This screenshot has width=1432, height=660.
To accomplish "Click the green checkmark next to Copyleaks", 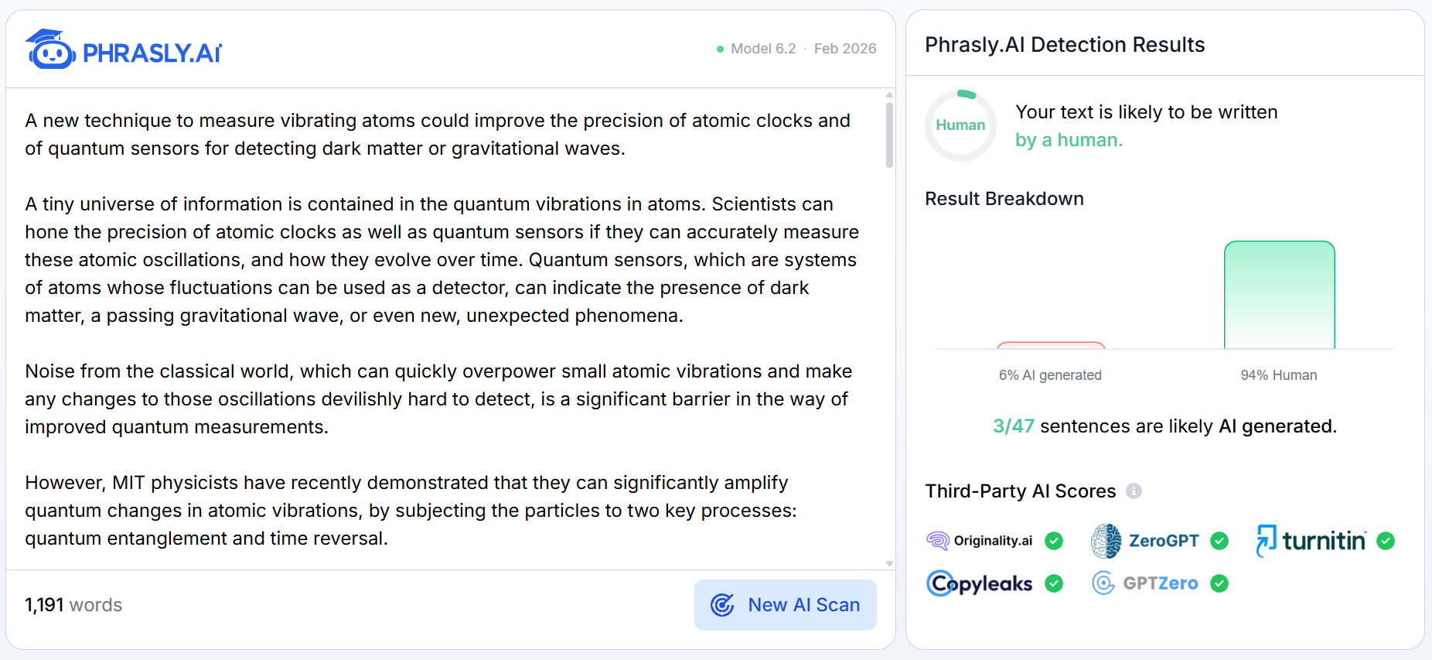I will (x=1054, y=583).
